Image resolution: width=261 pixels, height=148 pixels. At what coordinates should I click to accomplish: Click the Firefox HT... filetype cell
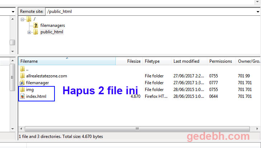pyautogui.click(x=156, y=96)
